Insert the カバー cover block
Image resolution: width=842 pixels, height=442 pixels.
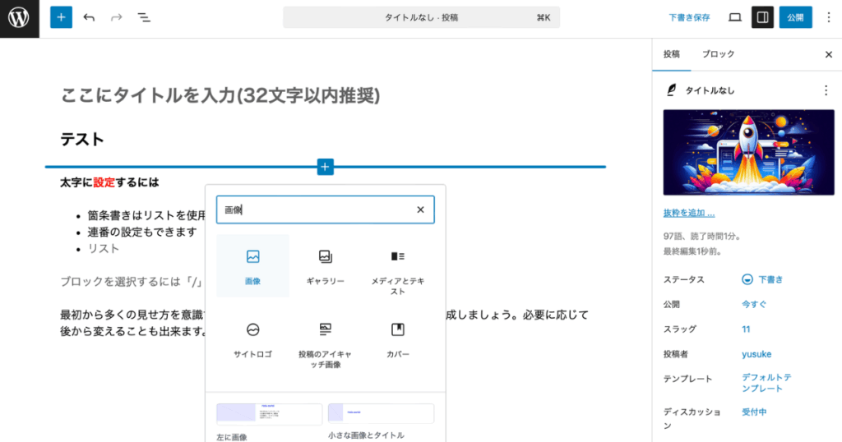(398, 338)
